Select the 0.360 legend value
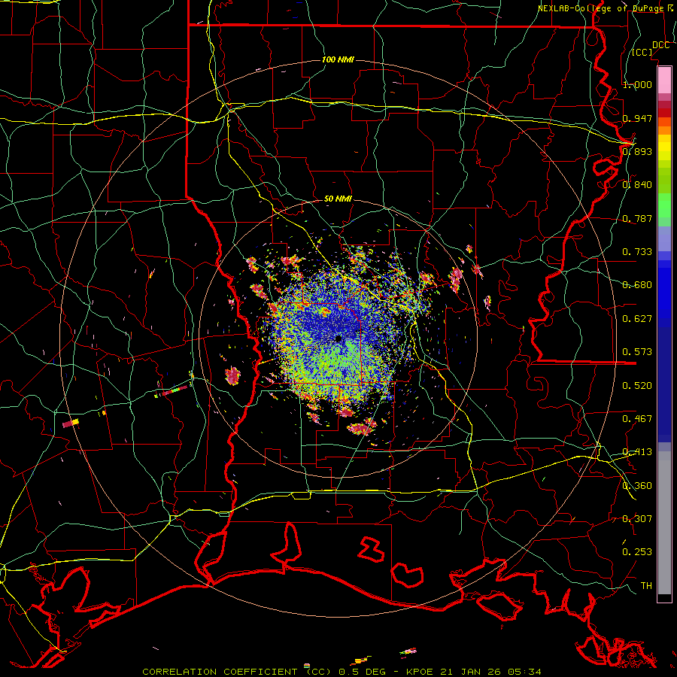Screen dimensions: 677x677 637,486
